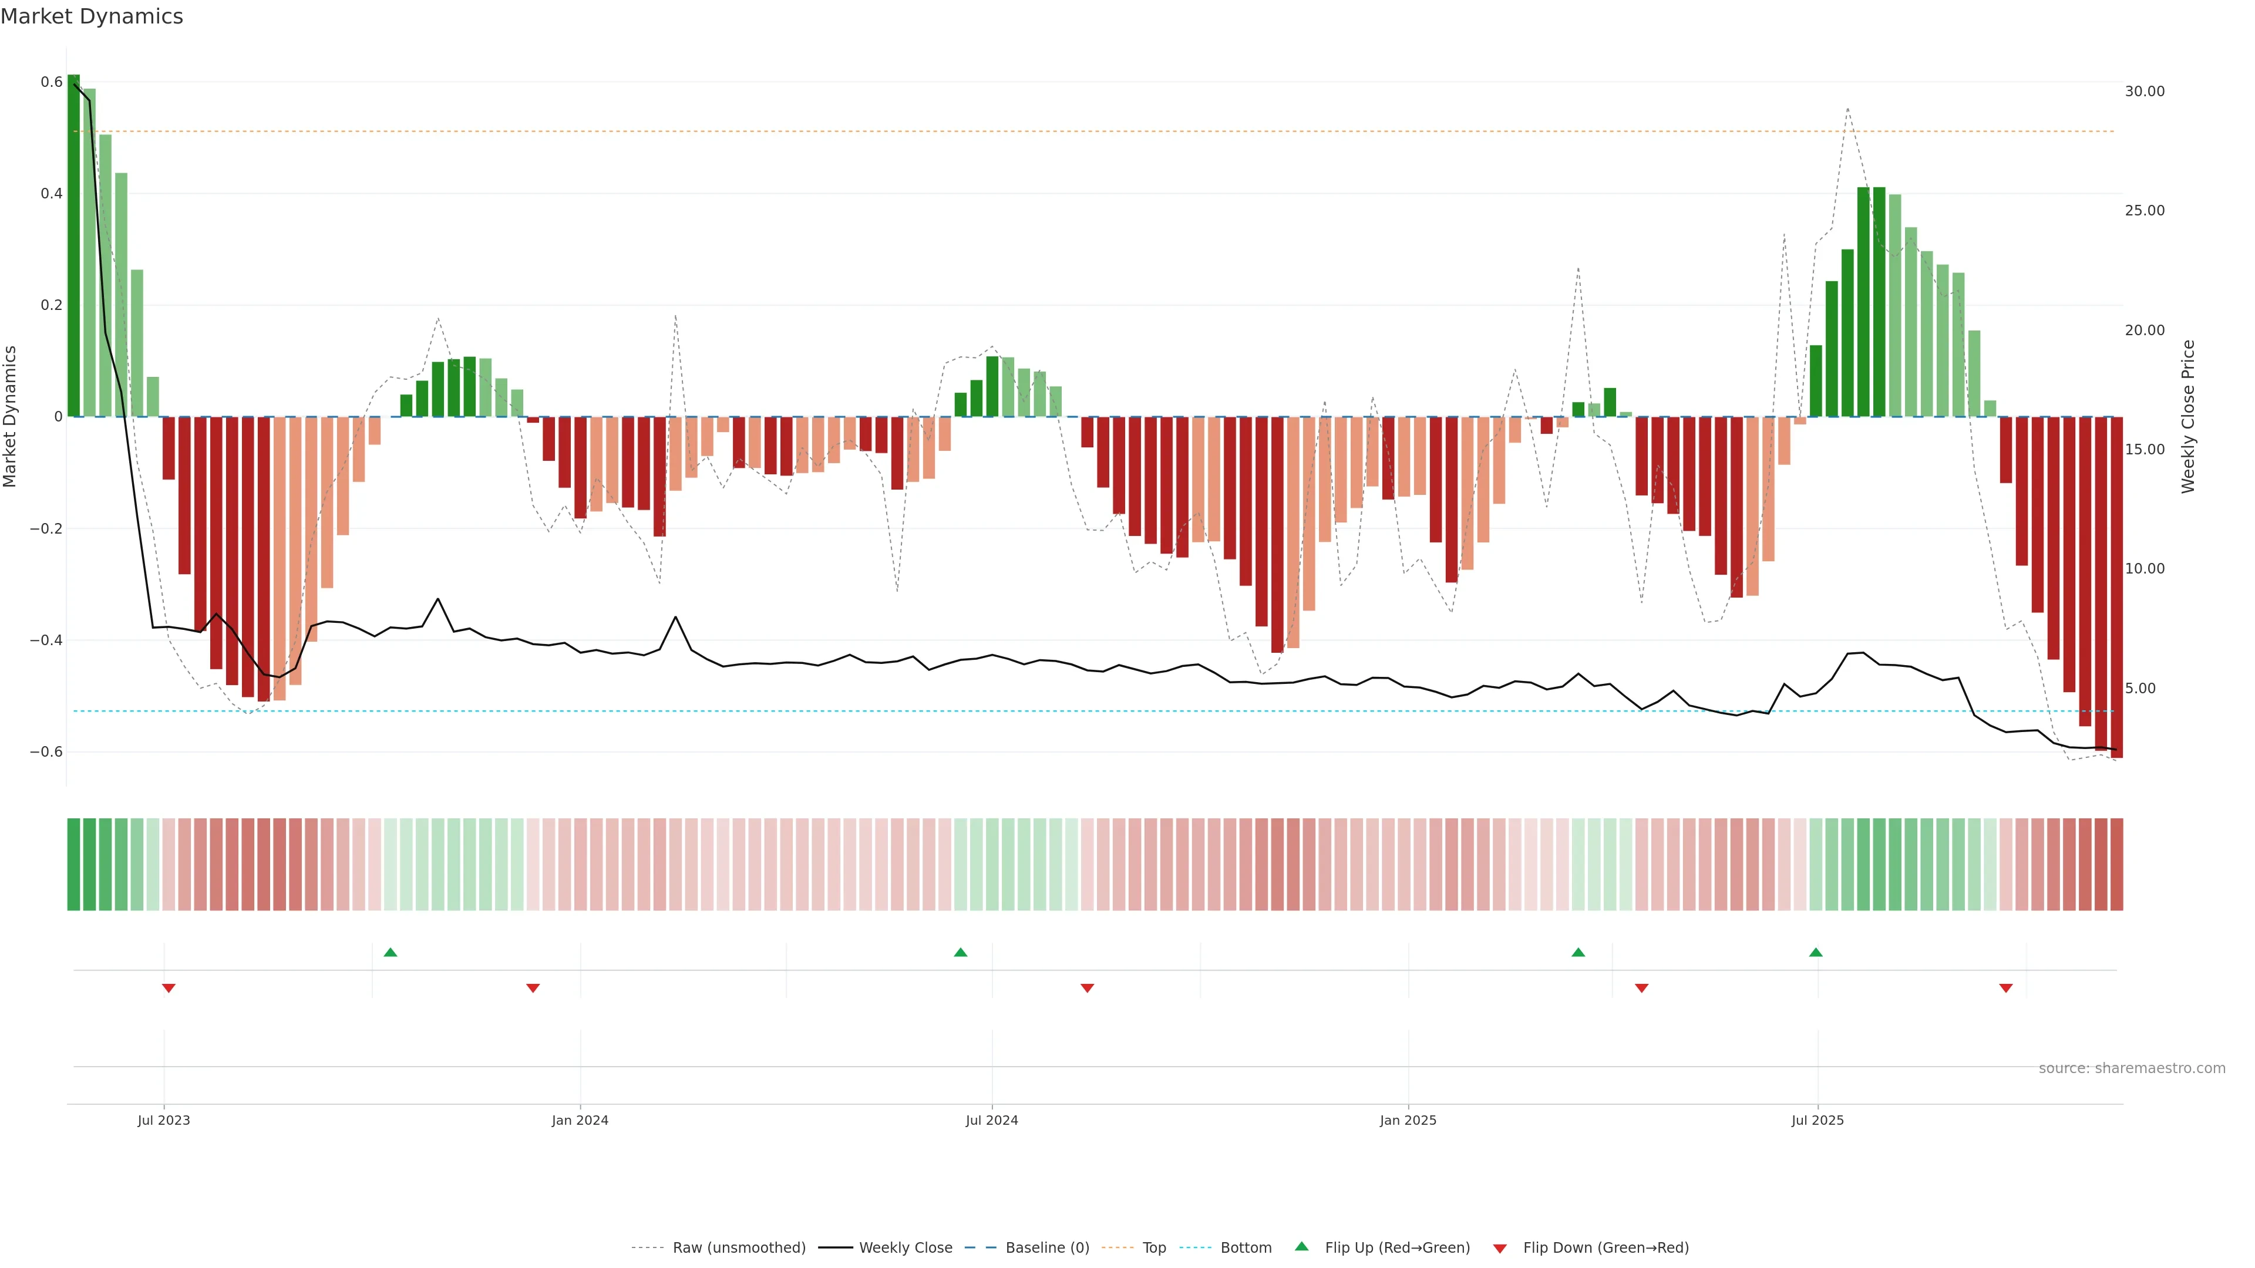Image resolution: width=2255 pixels, height=1268 pixels.
Task: Click the first dark green heatmap cell
Action: (73, 865)
